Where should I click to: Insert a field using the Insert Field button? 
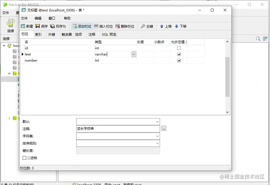click(103, 26)
